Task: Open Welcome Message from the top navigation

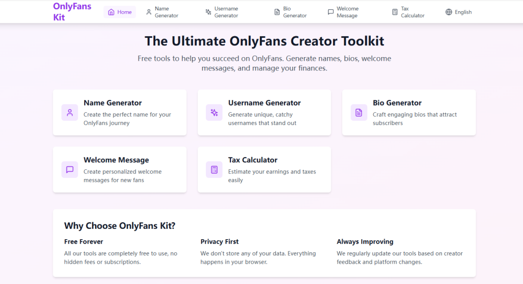Action: click(x=347, y=12)
